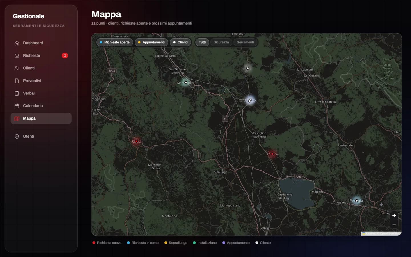Toggle the Appuntamenti layer chip
This screenshot has width=411, height=257.
(151, 42)
